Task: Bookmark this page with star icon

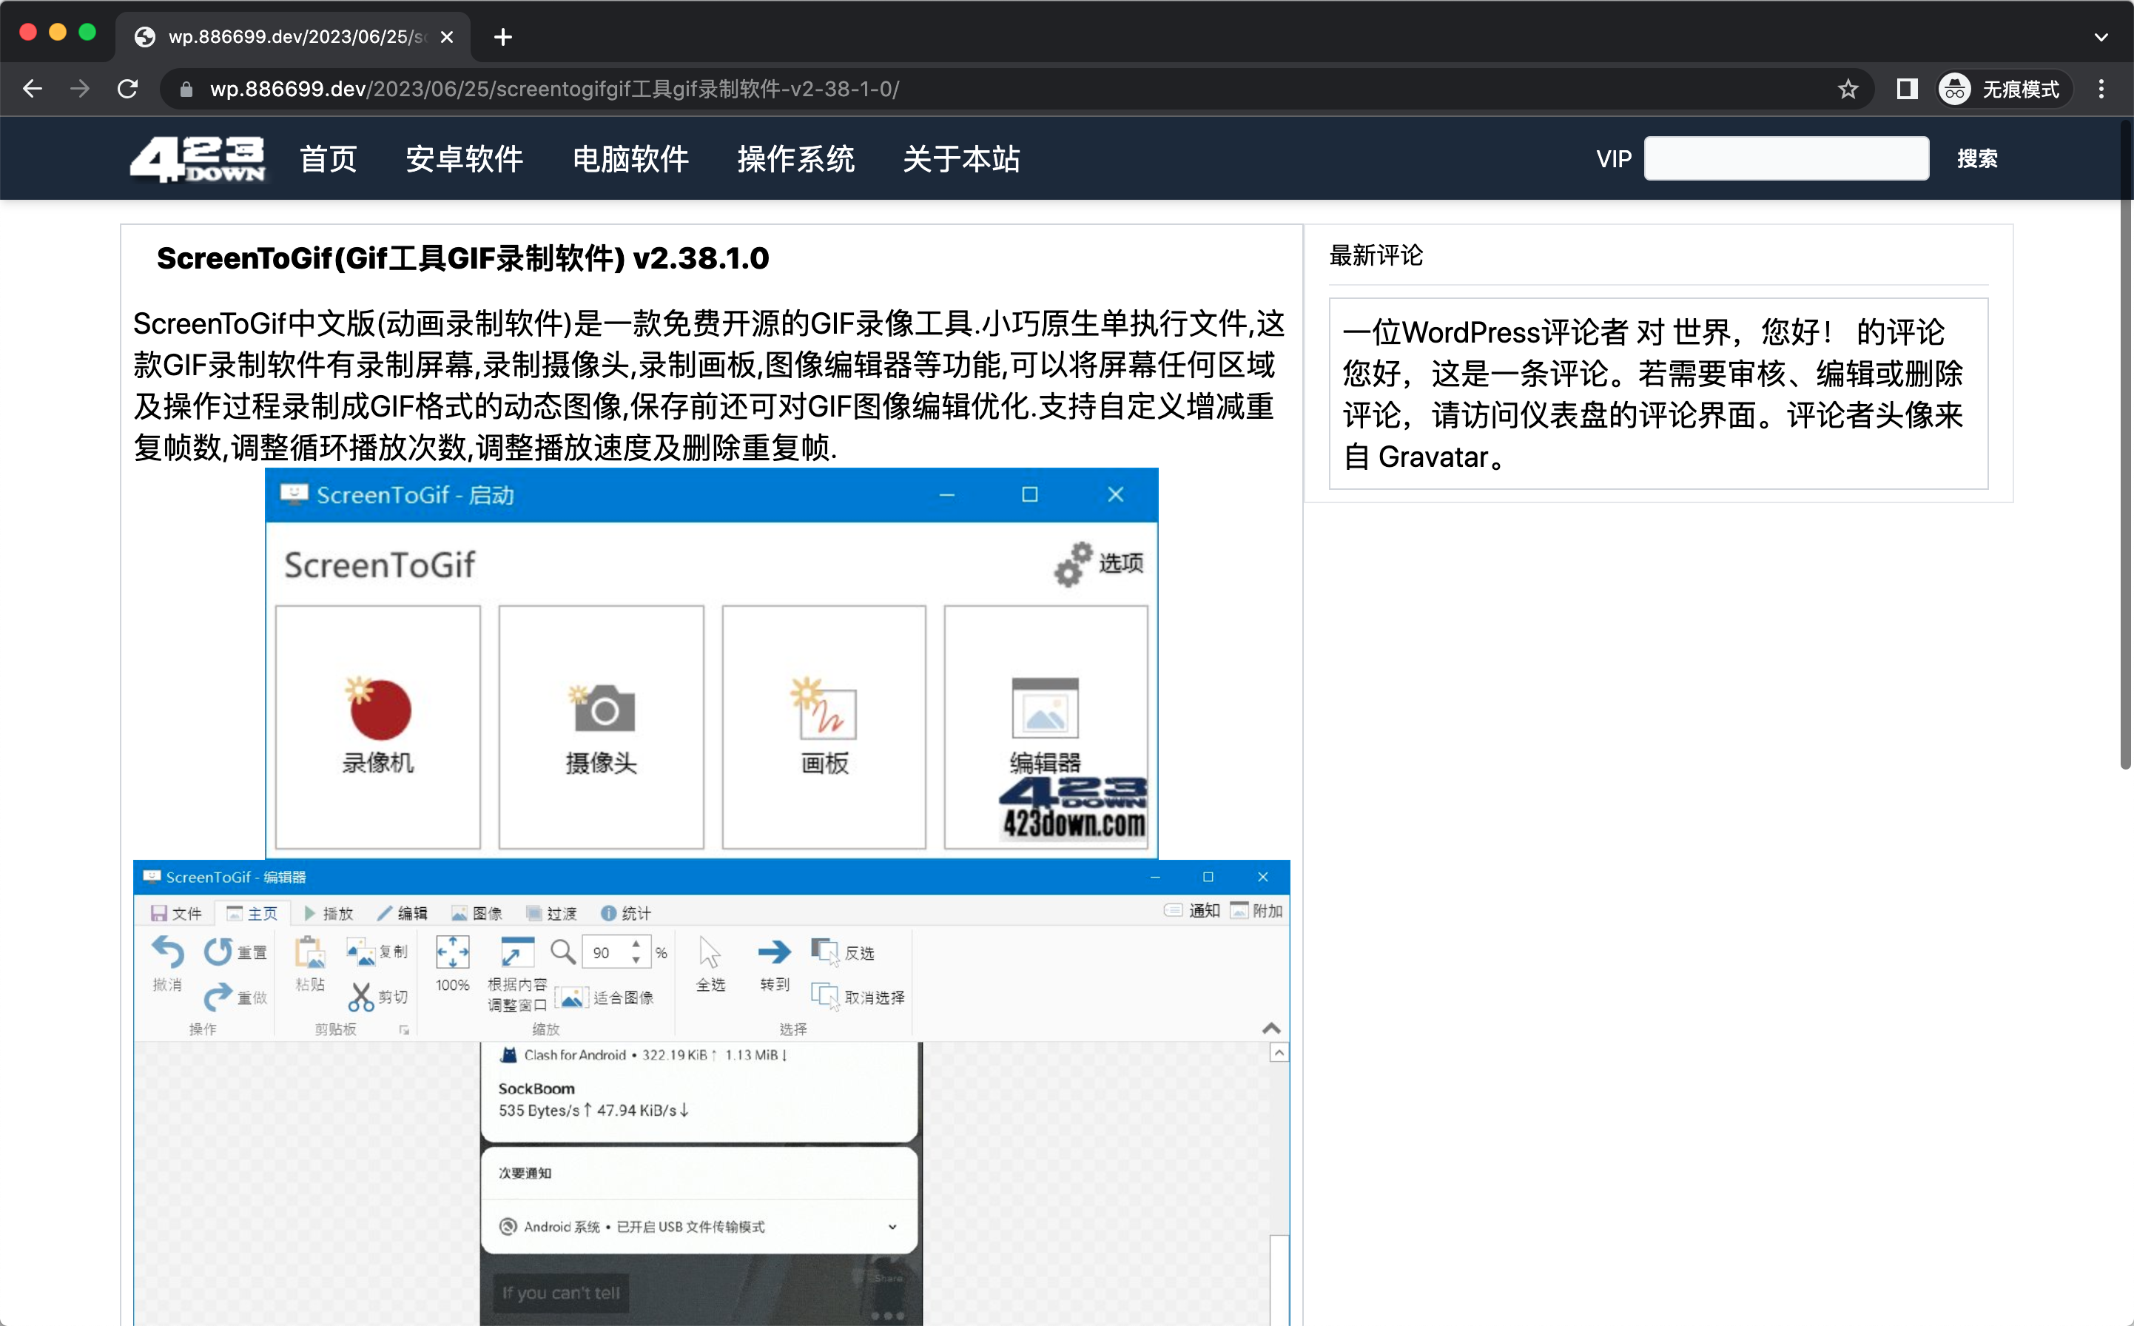Action: [x=1848, y=89]
